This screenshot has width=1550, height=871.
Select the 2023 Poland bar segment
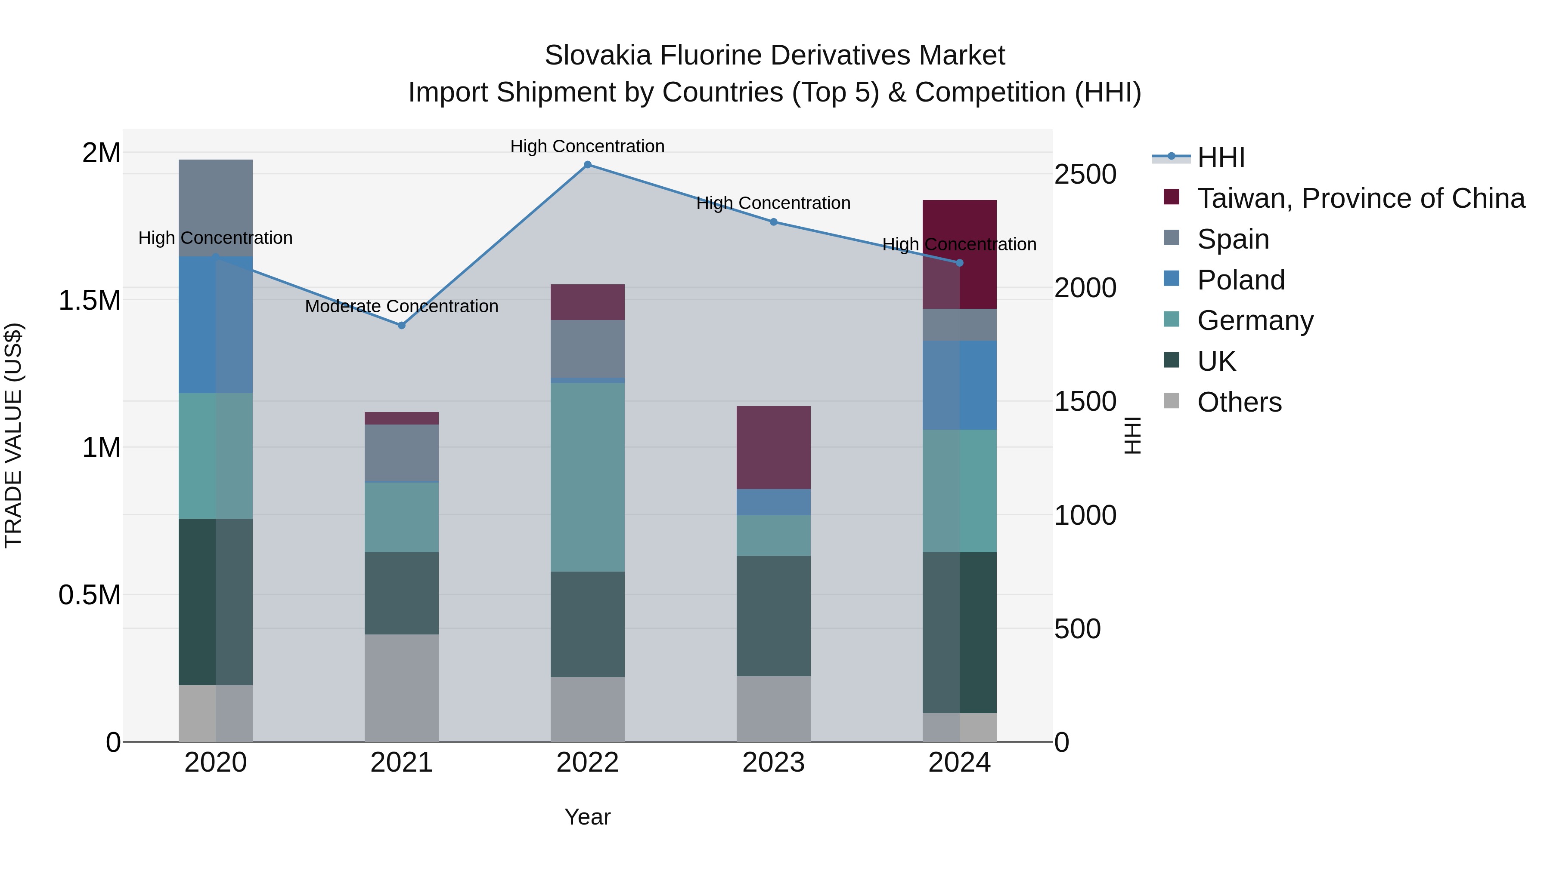[774, 502]
